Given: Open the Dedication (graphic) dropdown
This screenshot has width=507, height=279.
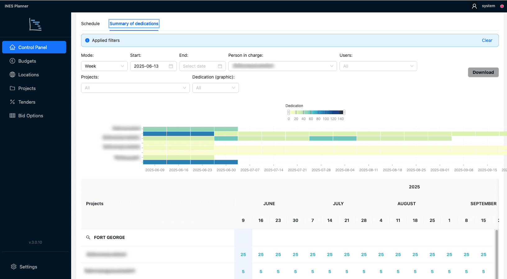Looking at the screenshot, I should point(216,88).
